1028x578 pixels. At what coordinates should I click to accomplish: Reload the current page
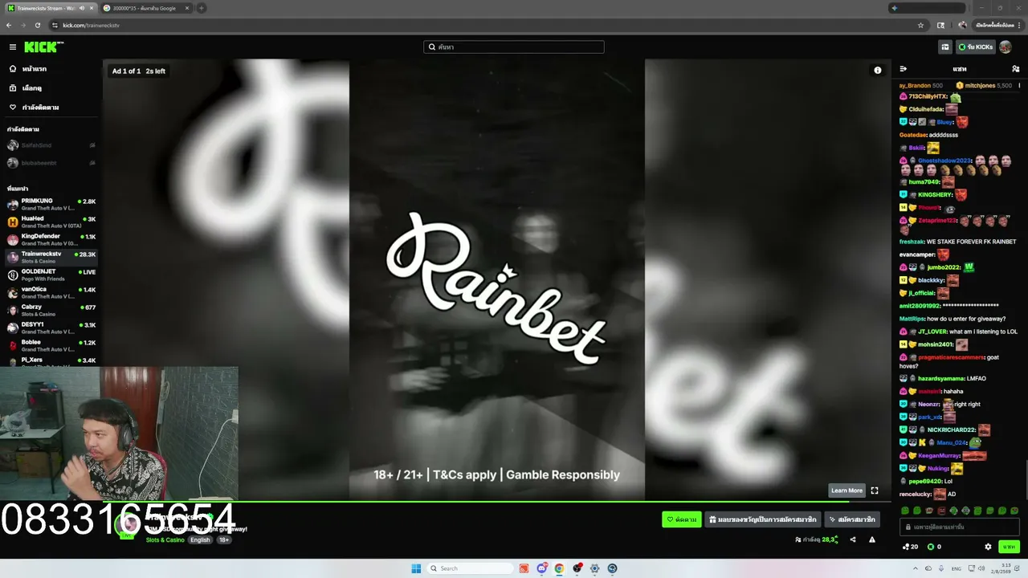[38, 25]
